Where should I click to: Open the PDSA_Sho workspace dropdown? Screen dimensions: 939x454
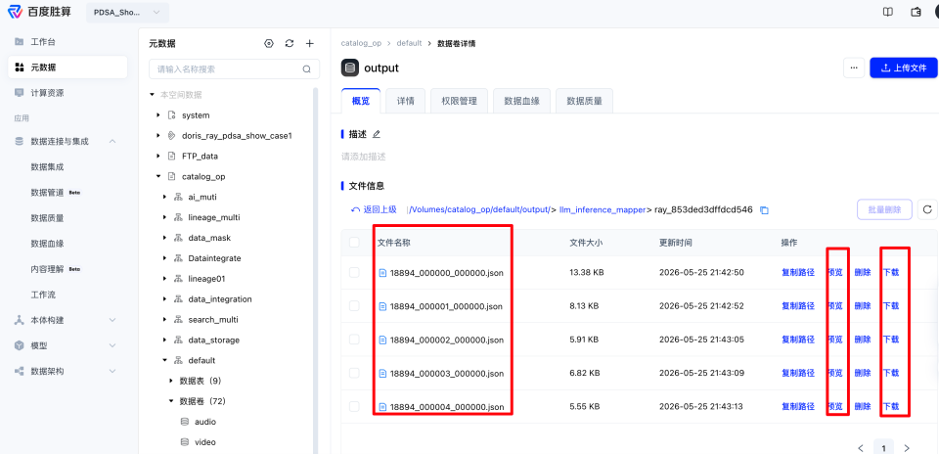(x=127, y=12)
